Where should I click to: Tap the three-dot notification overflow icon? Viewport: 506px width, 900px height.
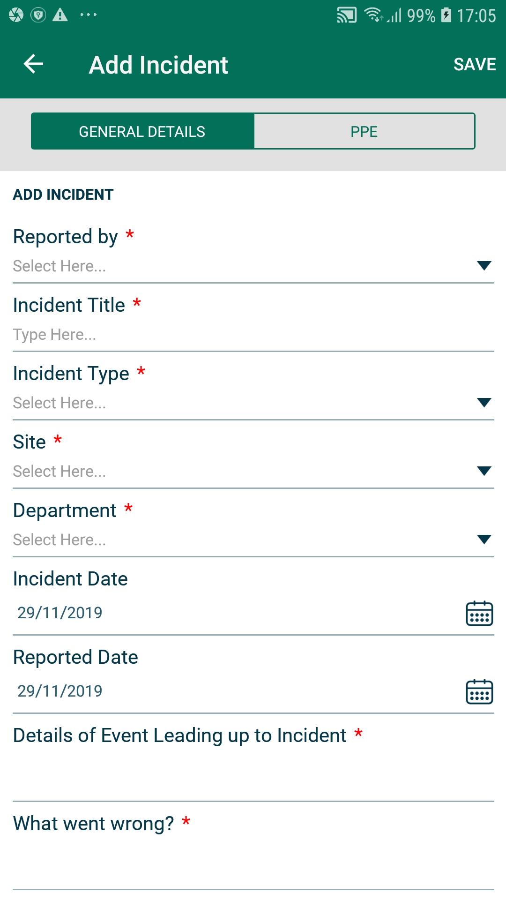click(89, 15)
